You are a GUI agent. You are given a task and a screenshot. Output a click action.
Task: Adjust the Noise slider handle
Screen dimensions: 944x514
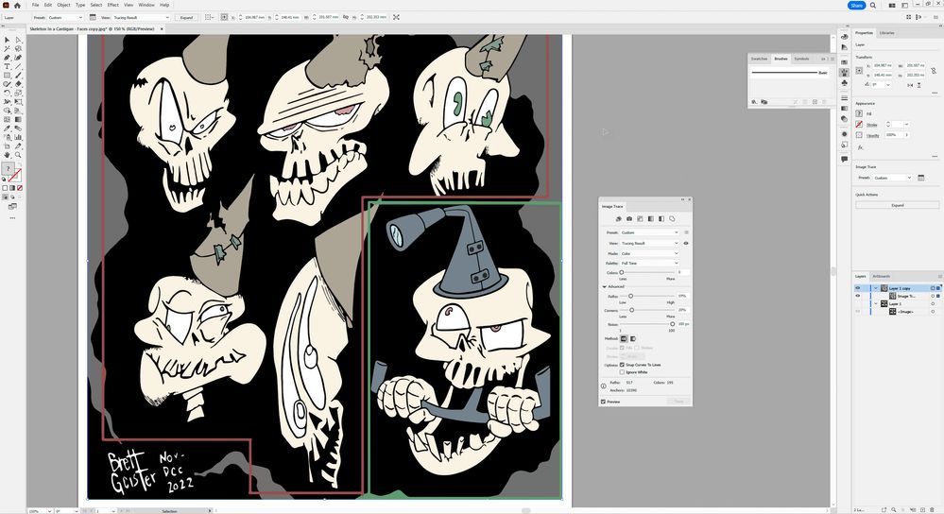coord(673,324)
